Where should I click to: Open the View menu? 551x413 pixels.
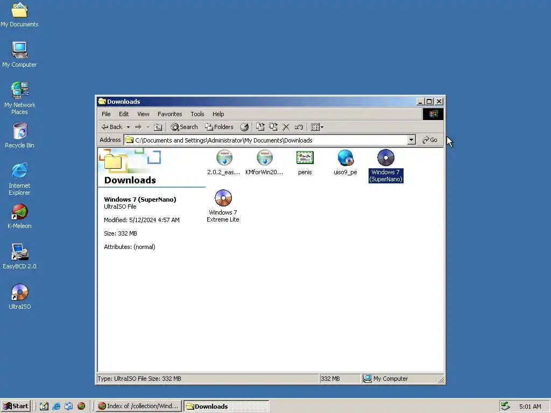[143, 114]
